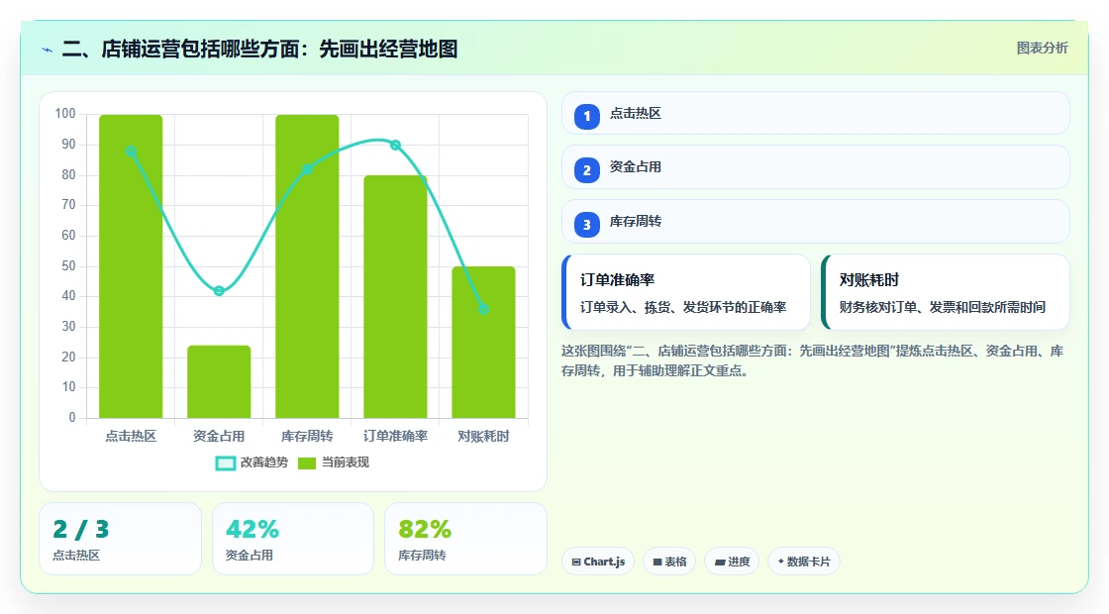Click the description text 财务核对订单、发票和回款所需时间
This screenshot has width=1109, height=614.
tap(942, 307)
